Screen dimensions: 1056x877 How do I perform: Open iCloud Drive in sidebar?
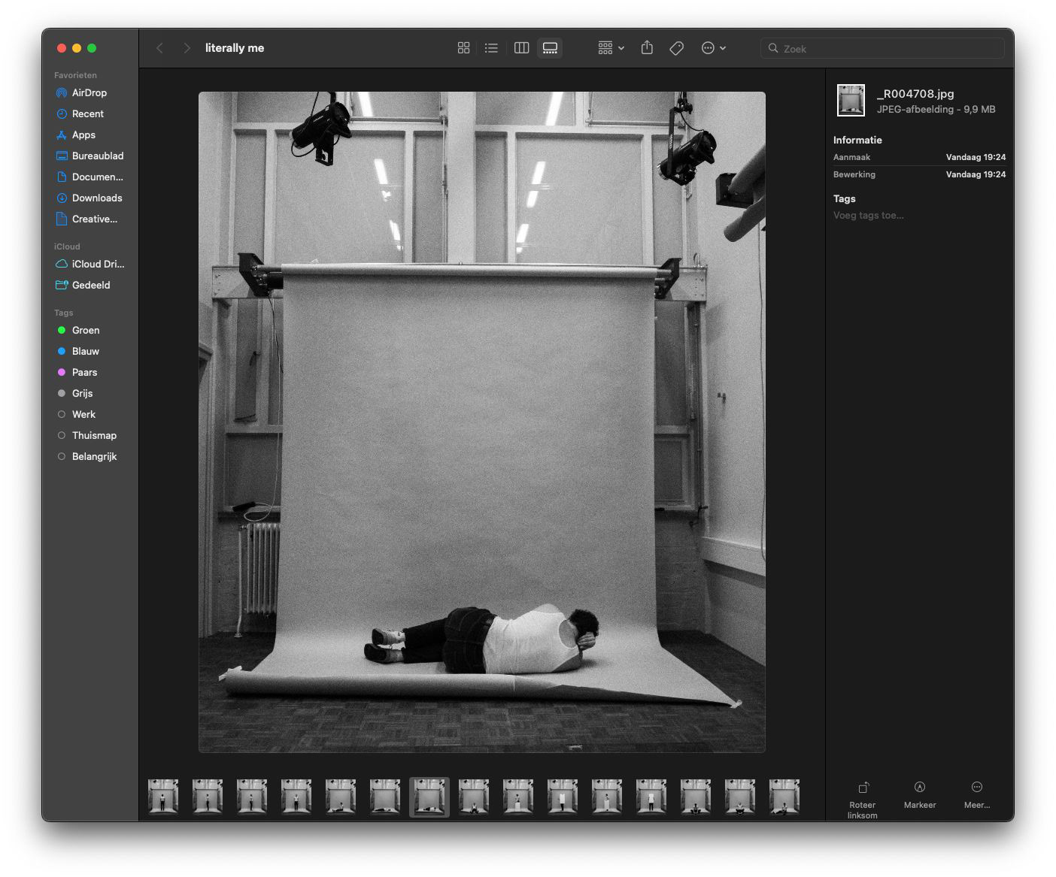pos(90,265)
